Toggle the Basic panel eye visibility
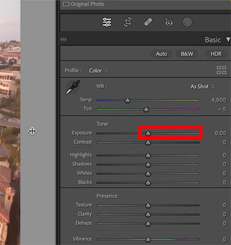The image size is (231, 245). (63, 39)
